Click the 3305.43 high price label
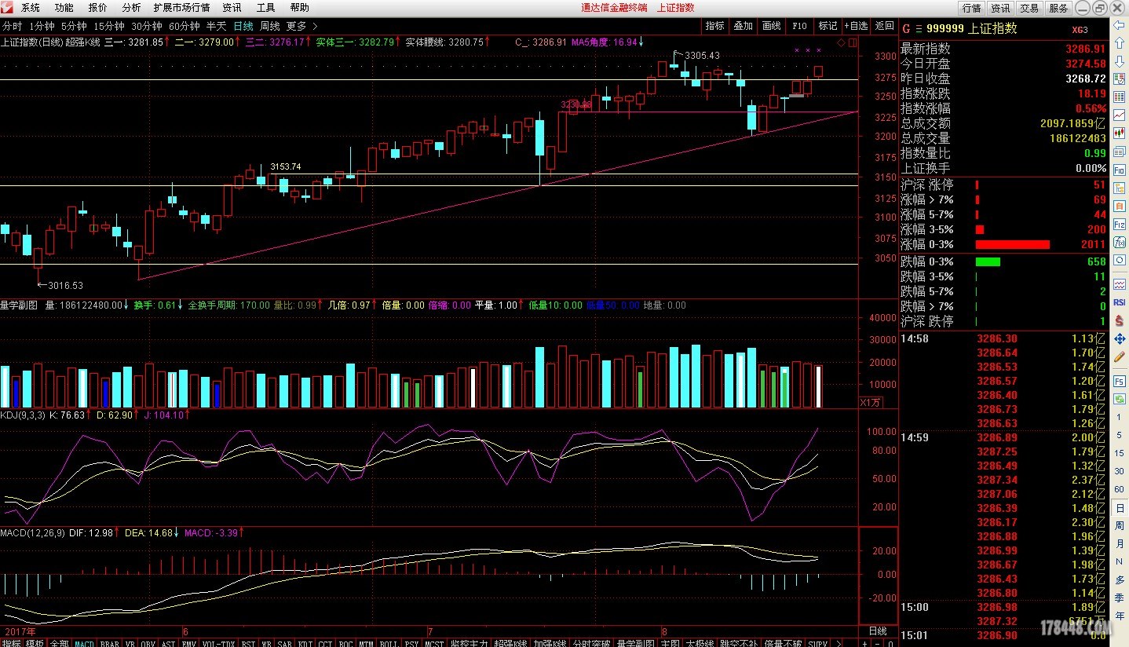This screenshot has width=1129, height=647. 702,56
